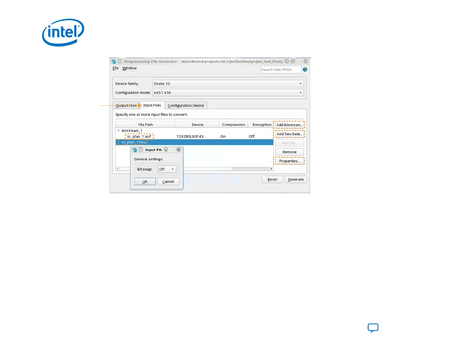Click the main window minimize chevron icon
The width and height of the screenshot is (463, 358).
tap(287, 61)
